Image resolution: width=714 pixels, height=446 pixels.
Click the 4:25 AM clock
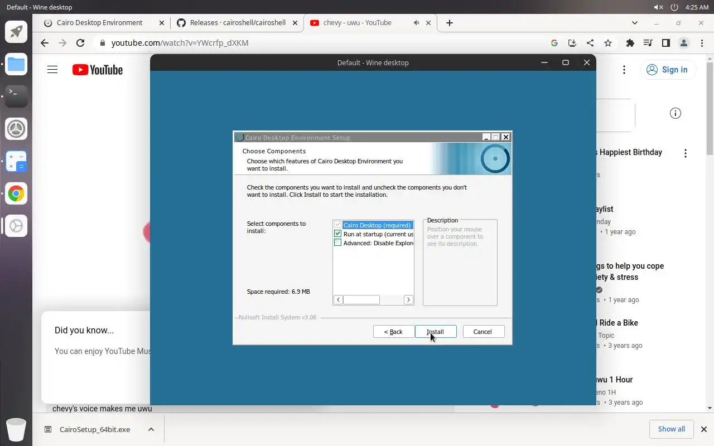coord(697,7)
